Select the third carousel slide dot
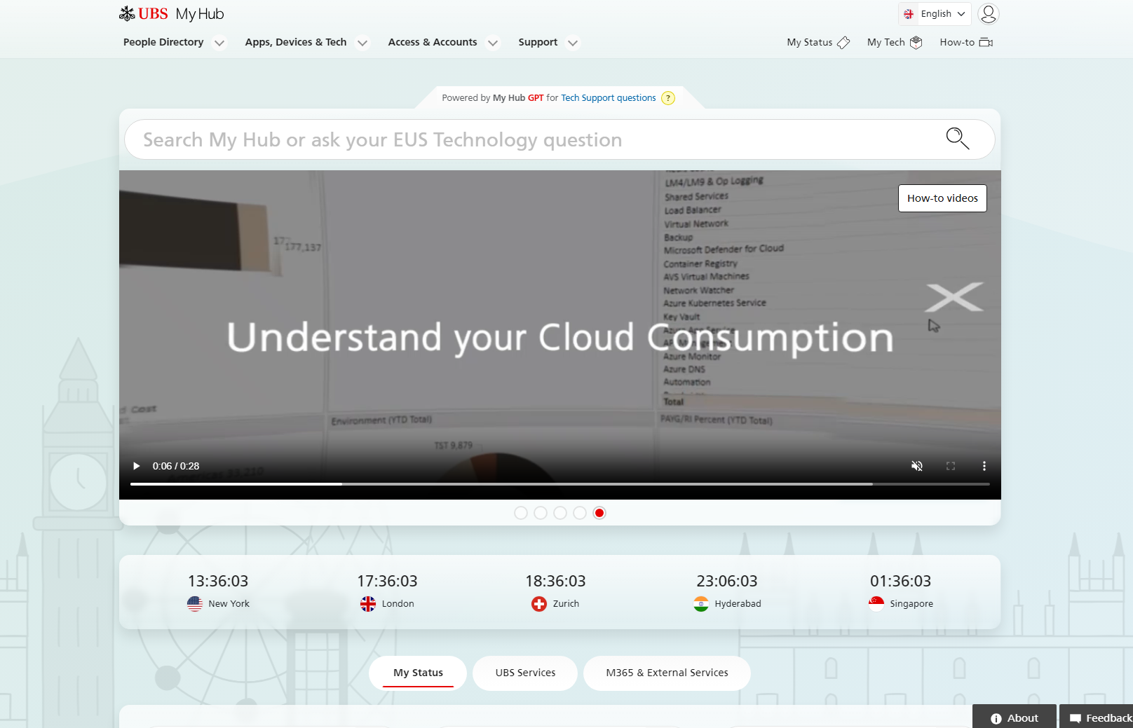 (x=560, y=513)
